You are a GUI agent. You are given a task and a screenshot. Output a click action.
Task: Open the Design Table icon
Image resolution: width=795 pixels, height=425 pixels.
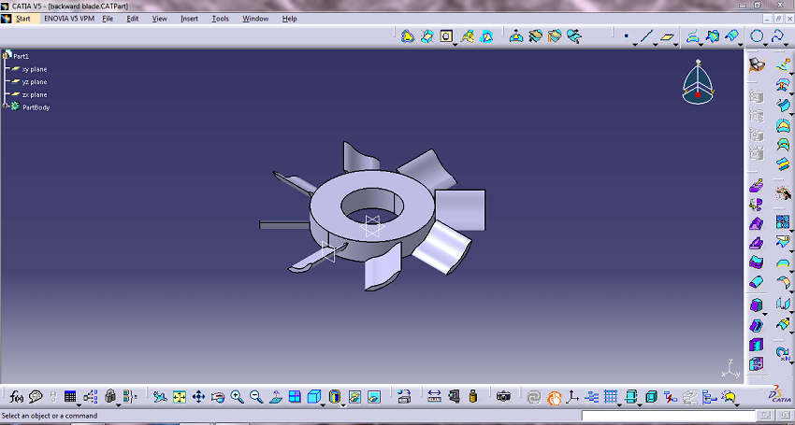coord(70,397)
